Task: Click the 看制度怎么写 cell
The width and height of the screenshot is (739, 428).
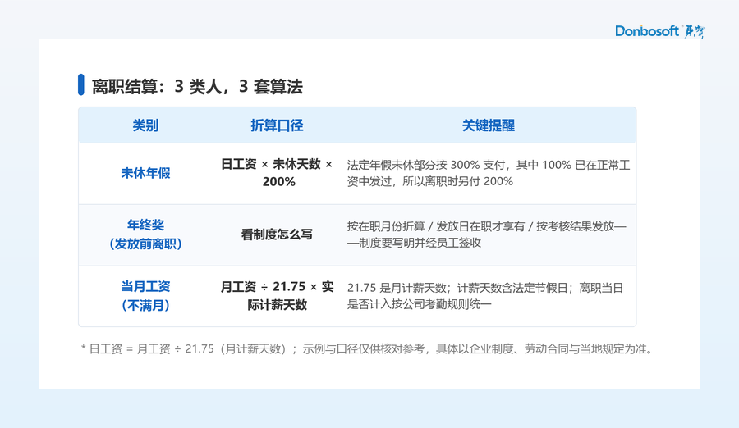Action: pyautogui.click(x=277, y=234)
